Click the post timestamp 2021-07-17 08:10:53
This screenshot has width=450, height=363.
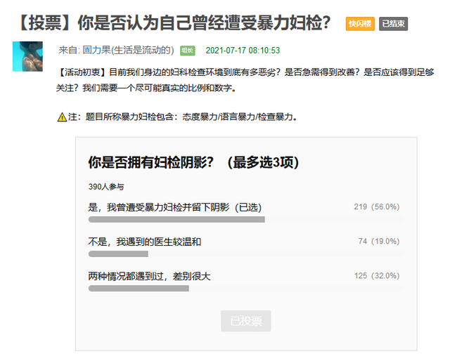[243, 51]
